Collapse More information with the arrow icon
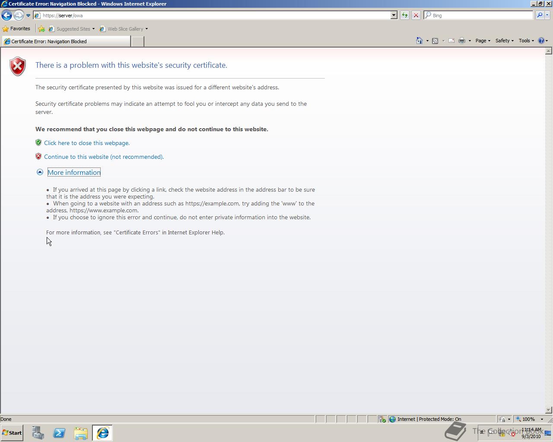 coord(40,172)
